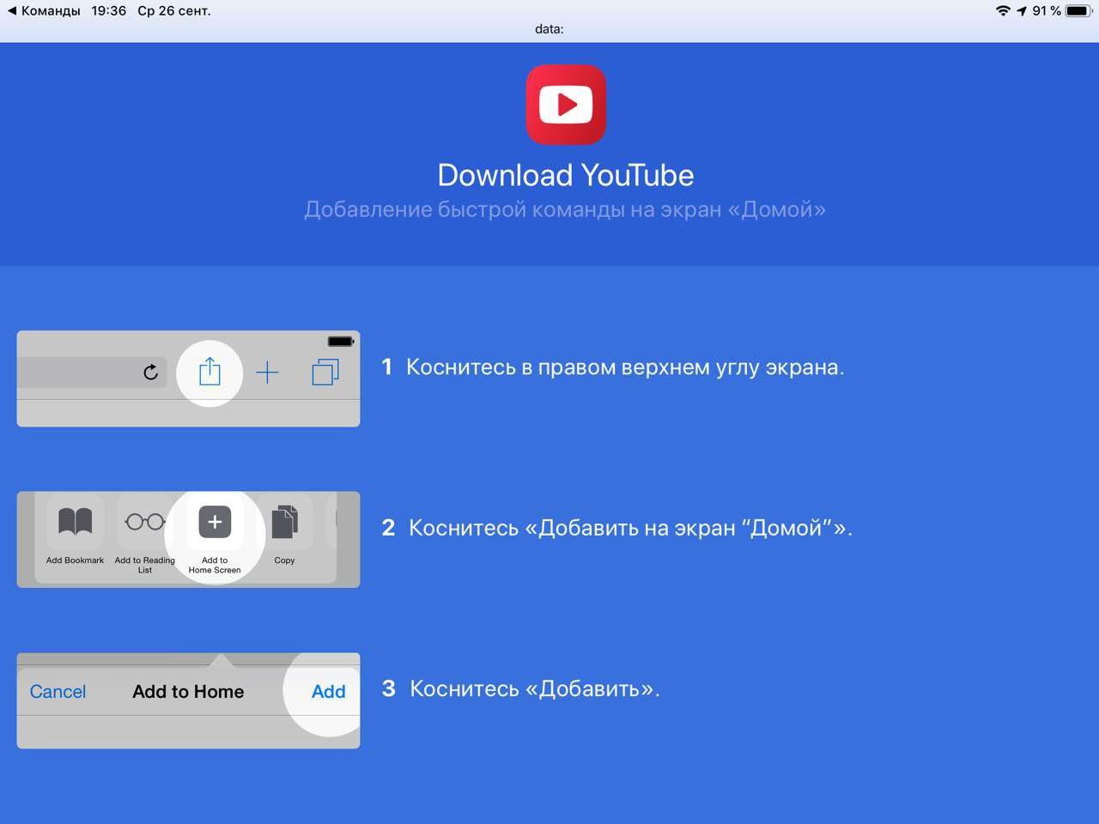Tap the battery icon in status bar
The width and height of the screenshot is (1099, 824).
[x=1078, y=11]
